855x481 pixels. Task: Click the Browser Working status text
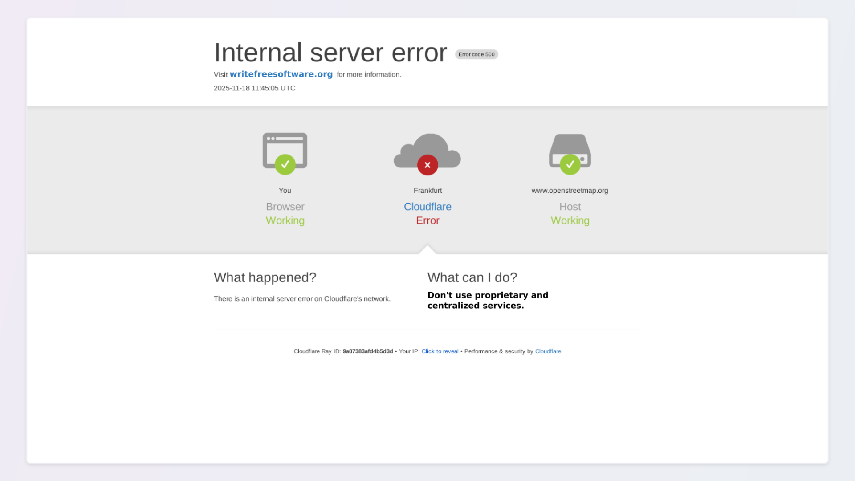click(x=285, y=220)
